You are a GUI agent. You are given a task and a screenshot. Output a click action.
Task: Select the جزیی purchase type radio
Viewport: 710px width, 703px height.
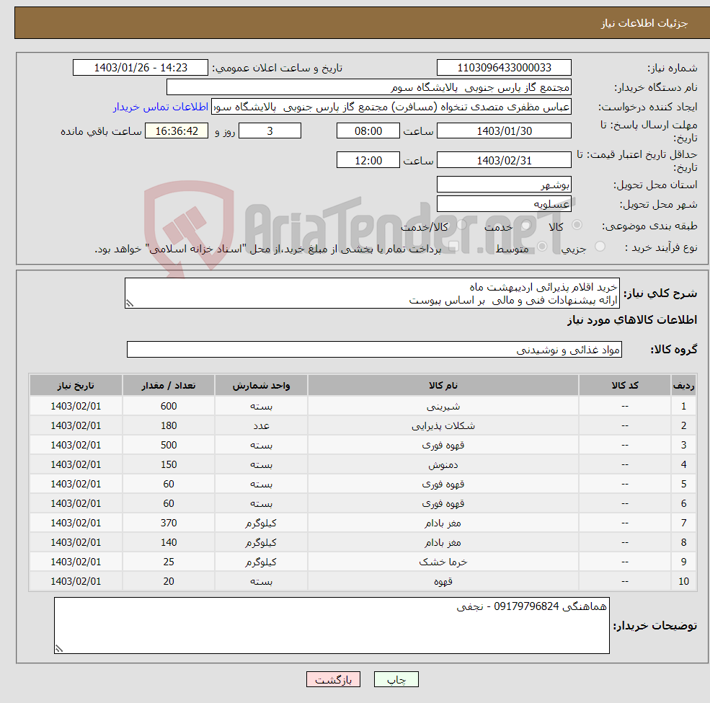pos(600,247)
